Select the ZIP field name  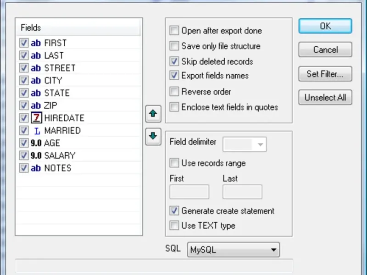pyautogui.click(x=50, y=106)
